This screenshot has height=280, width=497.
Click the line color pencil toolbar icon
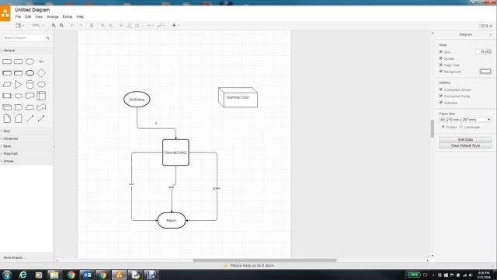[x=129, y=26]
